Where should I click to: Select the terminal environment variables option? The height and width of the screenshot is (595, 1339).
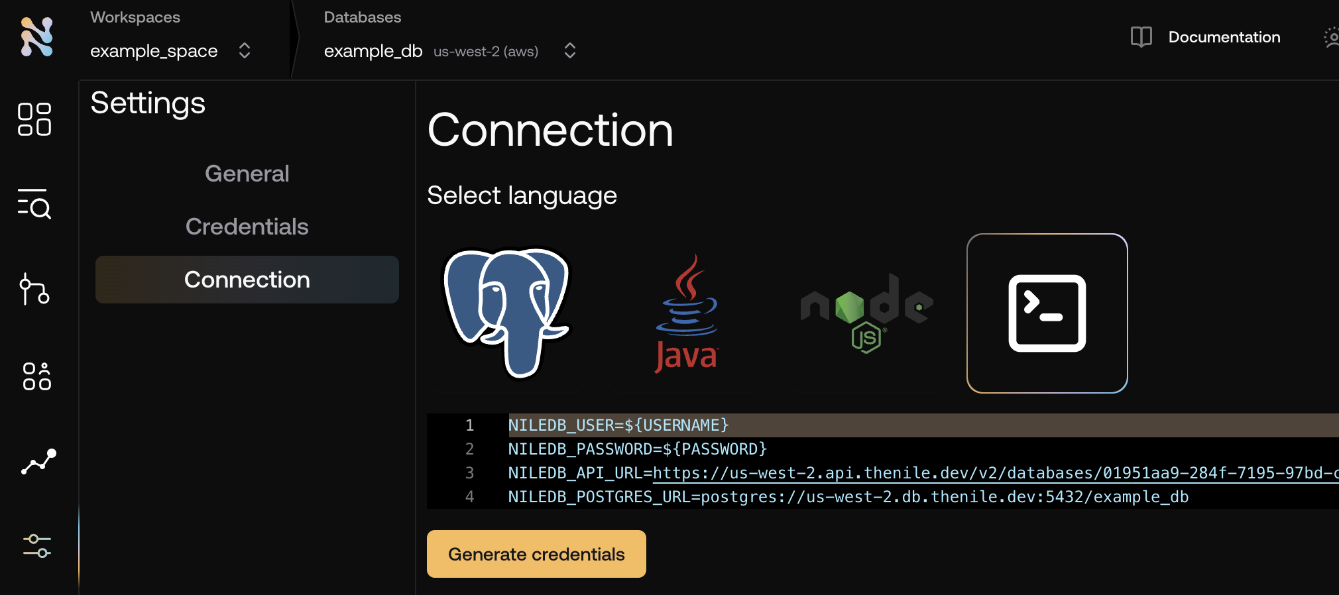coord(1047,313)
